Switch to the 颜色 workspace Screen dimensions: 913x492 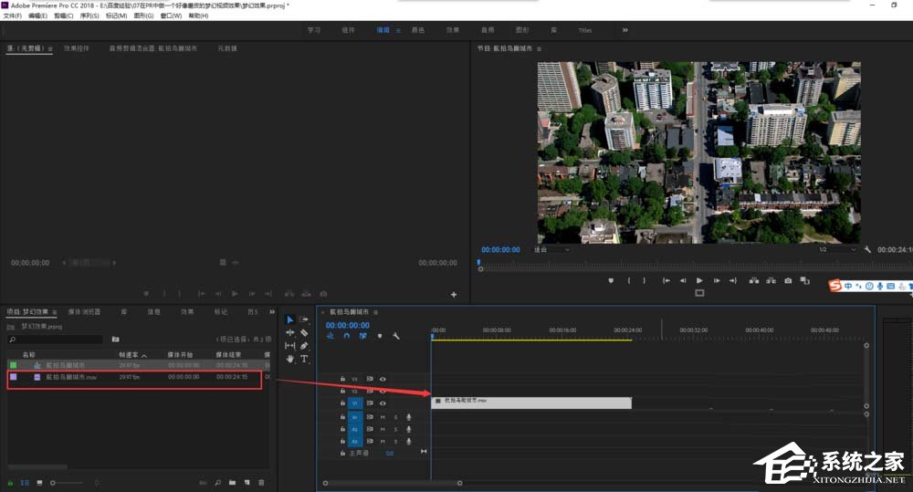click(x=417, y=30)
